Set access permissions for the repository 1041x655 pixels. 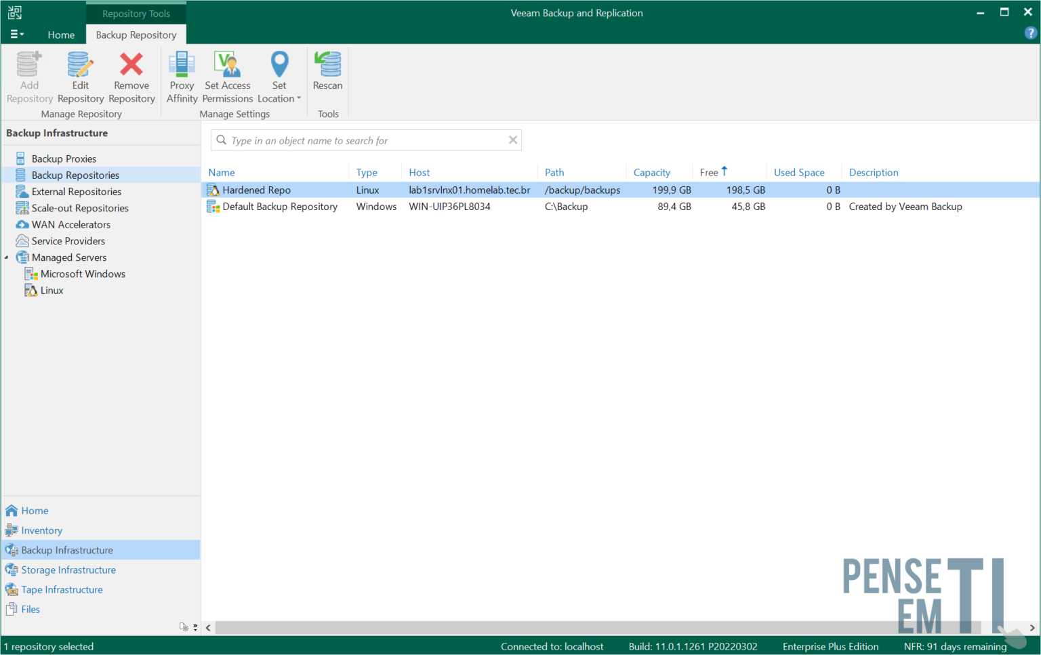(x=227, y=76)
